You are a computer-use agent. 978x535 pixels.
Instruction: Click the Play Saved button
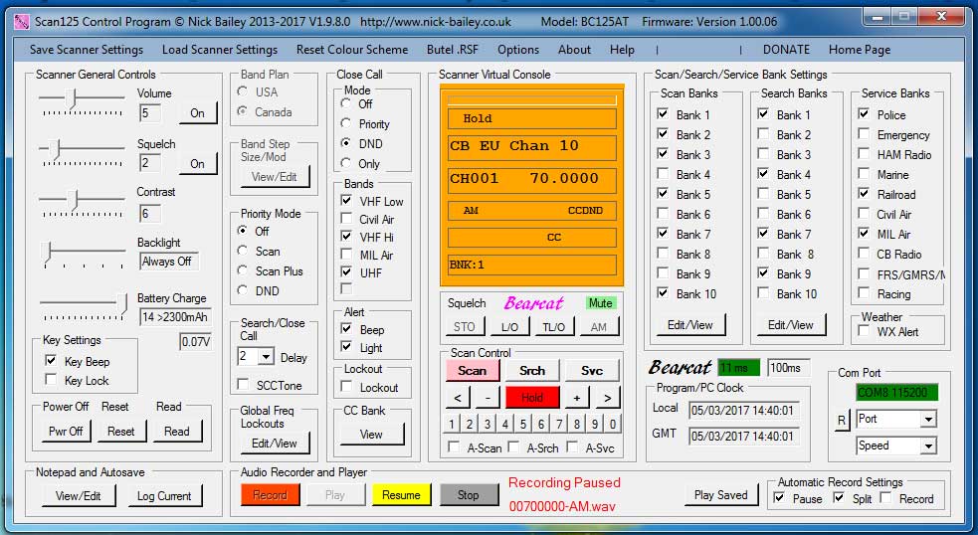pos(721,495)
